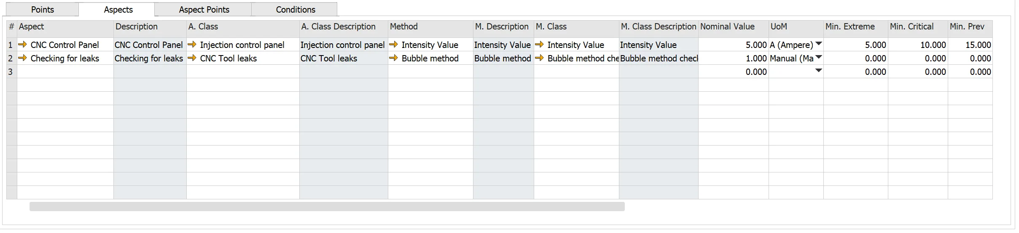Expand UoM dropdown showing A (Ampere)
Viewport: 1019px width, 233px height.
click(819, 44)
